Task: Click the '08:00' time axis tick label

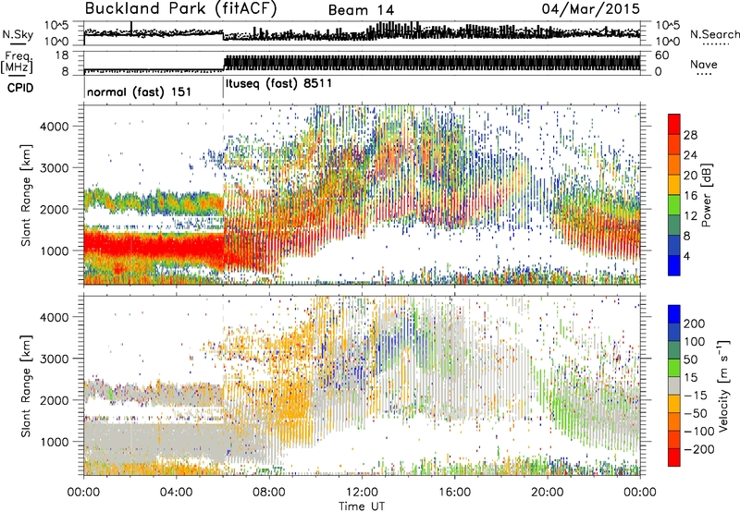Action: [269, 493]
